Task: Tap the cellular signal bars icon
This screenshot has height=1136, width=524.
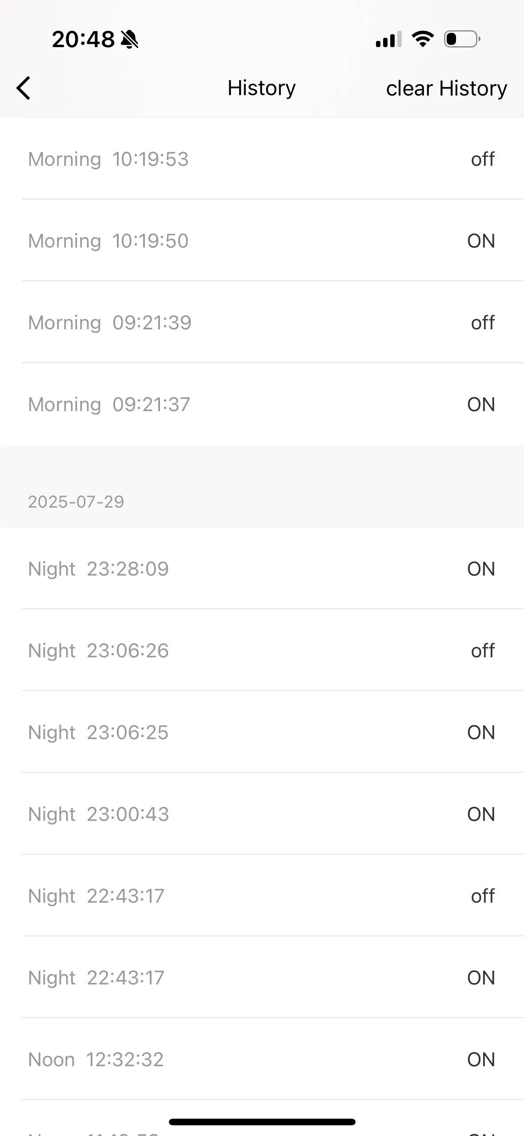Action: (388, 39)
